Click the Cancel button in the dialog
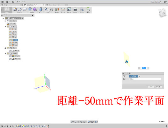This screenshot has width=168, height=128. [159, 87]
